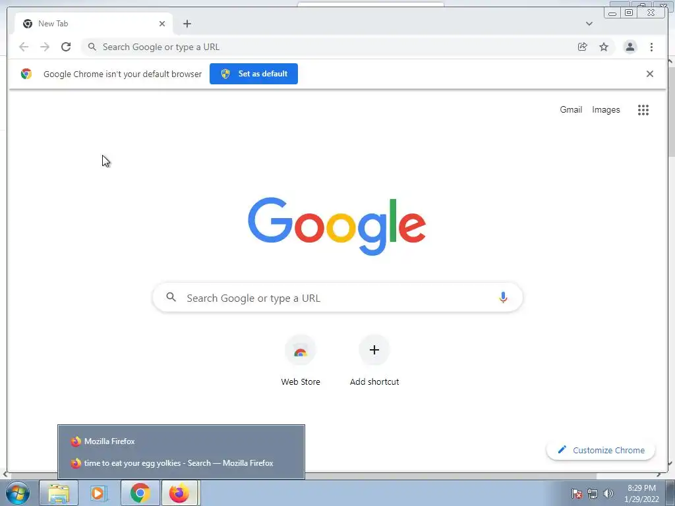Select the egg yolkies Search Firefox window

click(181, 463)
